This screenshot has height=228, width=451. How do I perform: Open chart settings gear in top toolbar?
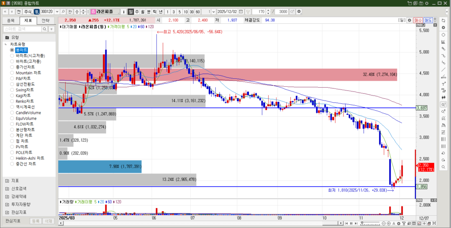pyautogui.click(x=299, y=11)
